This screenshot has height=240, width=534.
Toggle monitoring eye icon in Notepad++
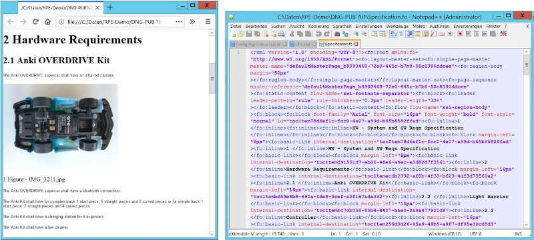pyautogui.click(x=450, y=34)
